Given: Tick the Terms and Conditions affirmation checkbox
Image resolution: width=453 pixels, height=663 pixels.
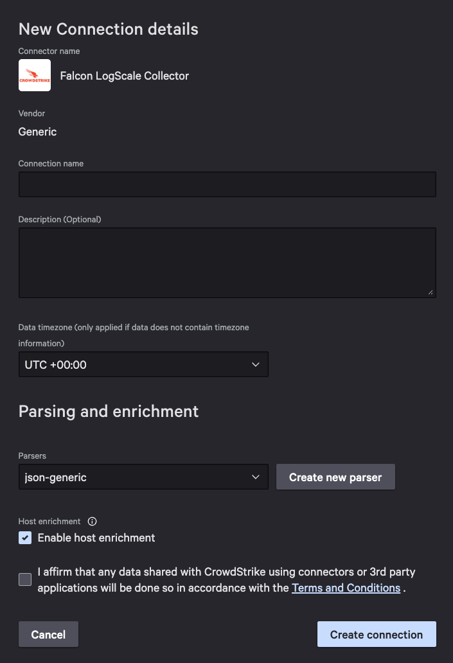Looking at the screenshot, I should point(25,579).
